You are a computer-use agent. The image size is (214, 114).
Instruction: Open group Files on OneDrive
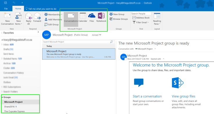[x=92, y=17]
